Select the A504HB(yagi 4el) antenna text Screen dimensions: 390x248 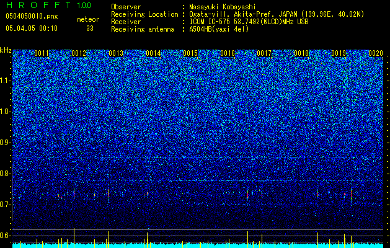[219, 29]
